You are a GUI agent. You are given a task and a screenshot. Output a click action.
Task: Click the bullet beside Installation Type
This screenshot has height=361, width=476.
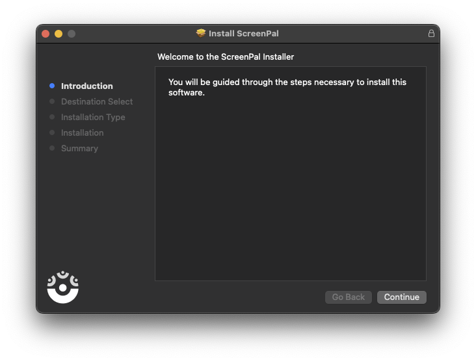tap(52, 117)
